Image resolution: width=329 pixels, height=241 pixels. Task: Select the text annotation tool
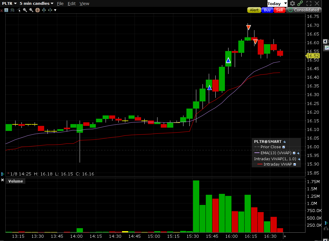(6, 10)
